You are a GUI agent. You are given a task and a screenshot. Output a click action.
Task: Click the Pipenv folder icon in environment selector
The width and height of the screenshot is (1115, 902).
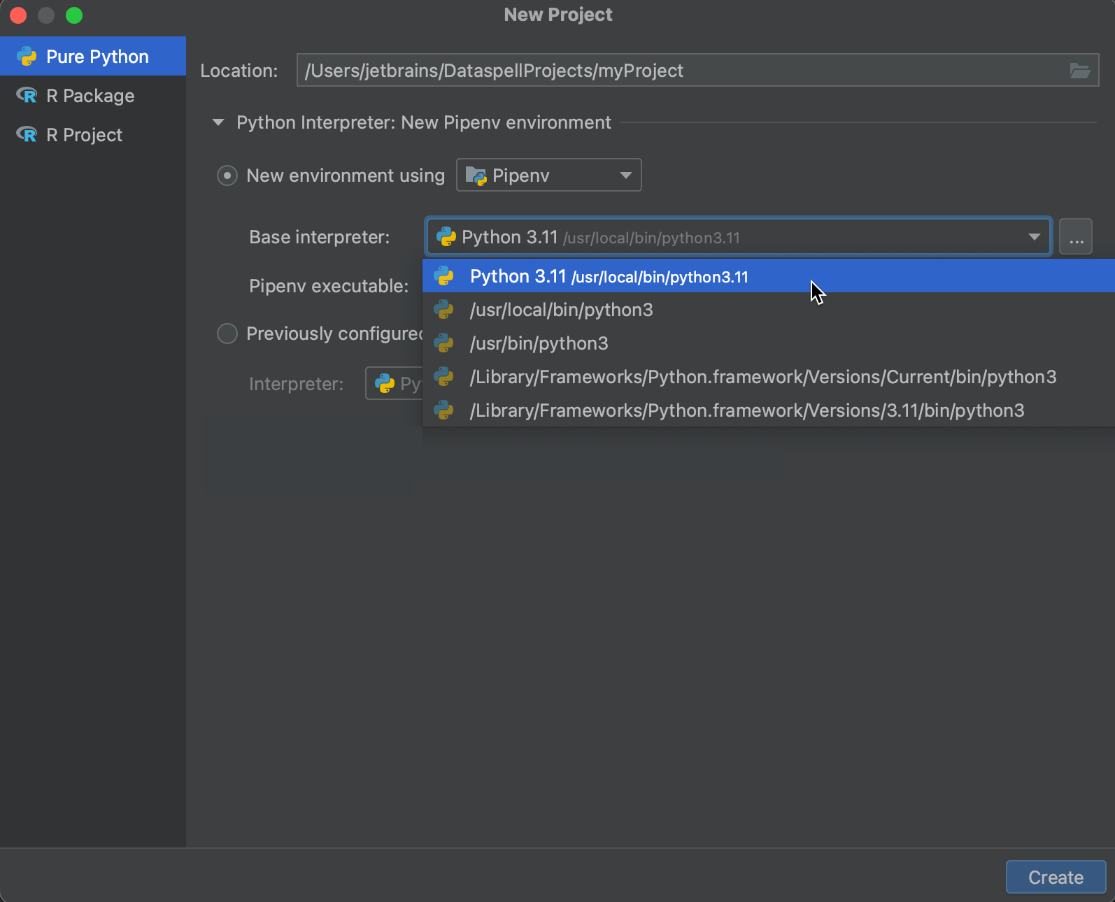pyautogui.click(x=476, y=176)
